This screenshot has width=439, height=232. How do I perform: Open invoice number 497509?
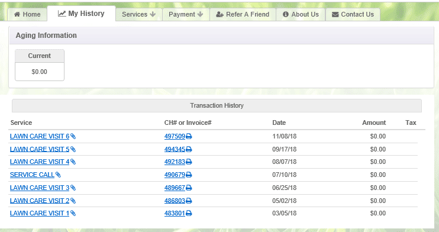click(175, 137)
